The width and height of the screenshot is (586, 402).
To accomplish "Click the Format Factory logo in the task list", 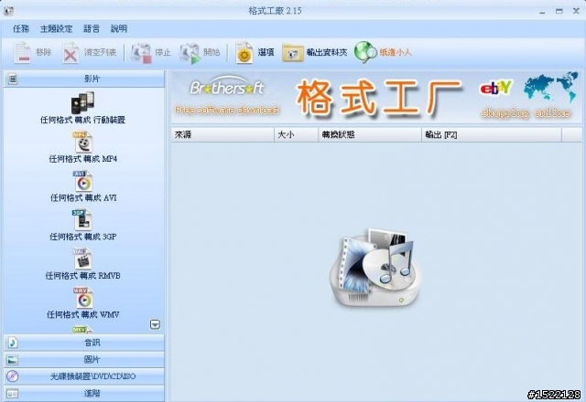I will 376,267.
